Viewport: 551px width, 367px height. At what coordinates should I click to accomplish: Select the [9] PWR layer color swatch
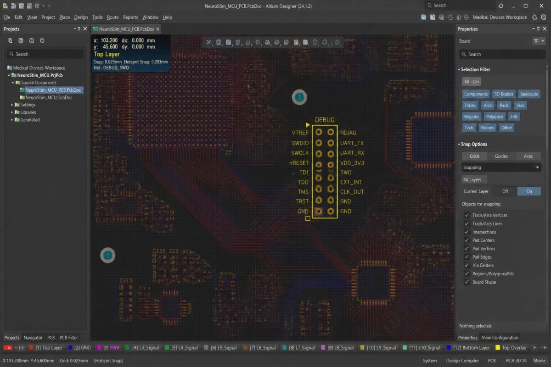pos(99,348)
